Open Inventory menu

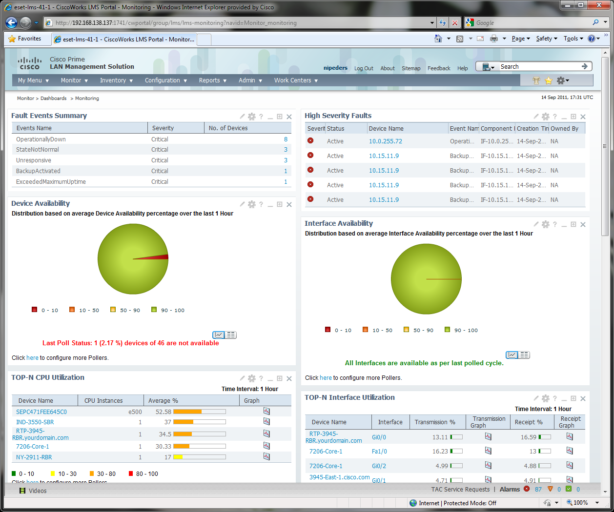116,80
